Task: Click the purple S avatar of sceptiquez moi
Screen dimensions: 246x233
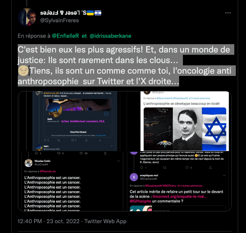Action: tap(134, 177)
